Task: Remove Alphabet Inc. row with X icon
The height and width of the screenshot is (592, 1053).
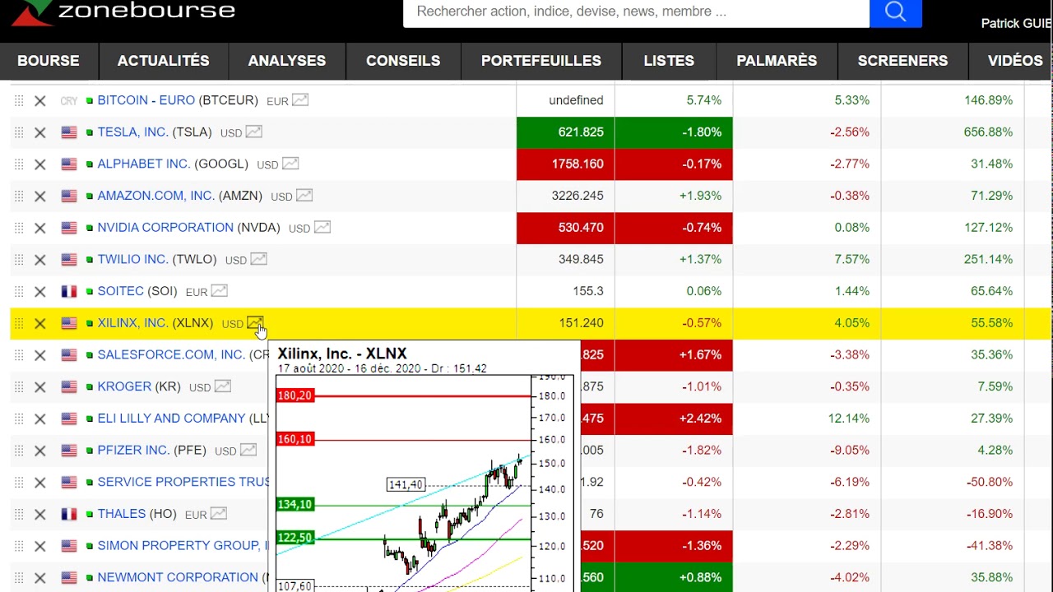Action: point(39,164)
